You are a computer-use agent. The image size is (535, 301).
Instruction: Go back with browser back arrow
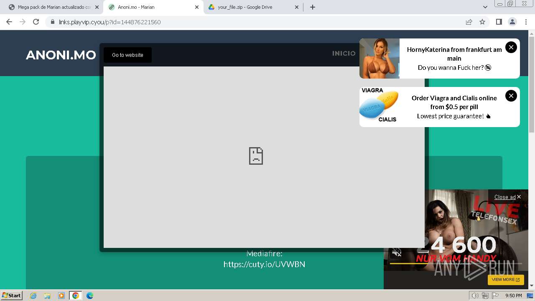(9, 22)
